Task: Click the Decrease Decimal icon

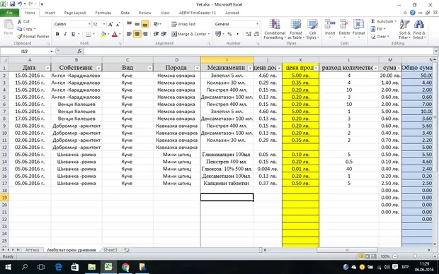Action: [x=256, y=34]
